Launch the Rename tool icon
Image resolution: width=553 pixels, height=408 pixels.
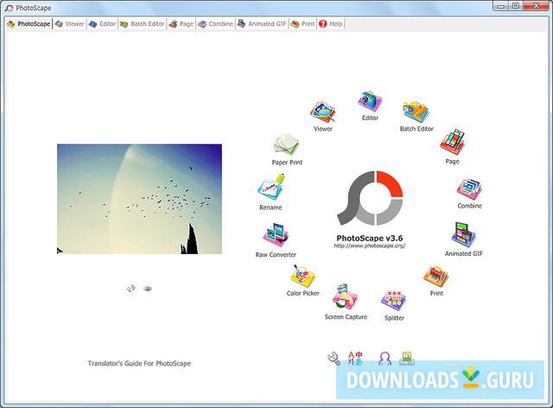click(270, 188)
